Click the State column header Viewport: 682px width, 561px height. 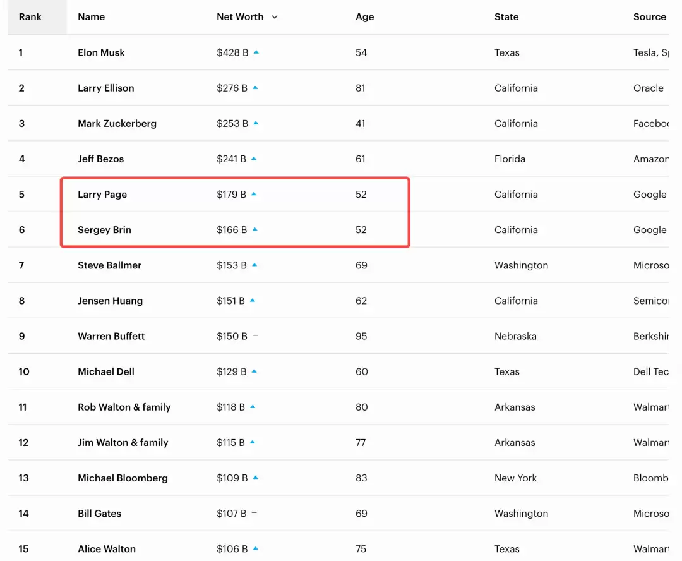506,17
